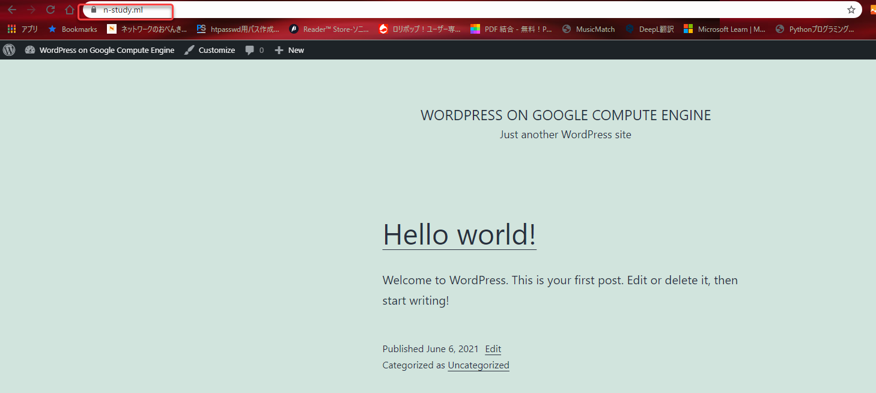
Task: Open Customize in the admin bar
Action: pos(210,50)
